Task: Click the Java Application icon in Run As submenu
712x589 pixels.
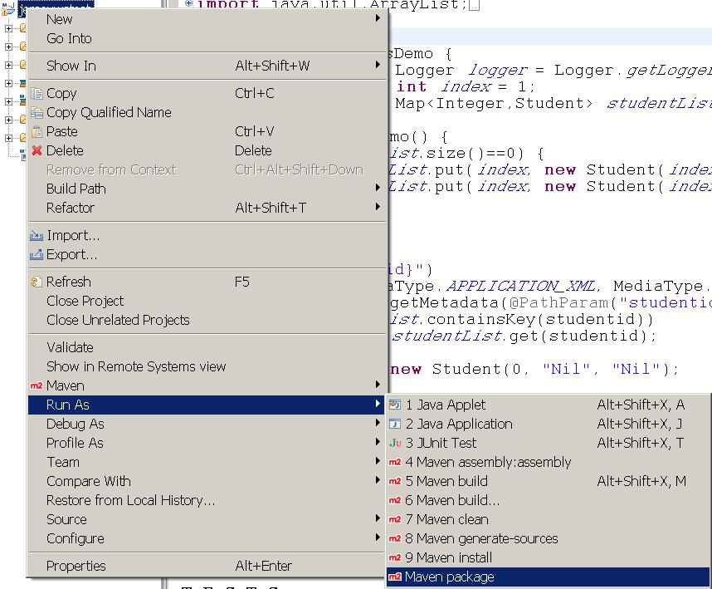Action: tap(394, 424)
